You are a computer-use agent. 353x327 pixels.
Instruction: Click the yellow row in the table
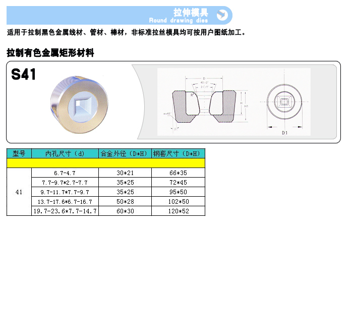click(x=106, y=163)
